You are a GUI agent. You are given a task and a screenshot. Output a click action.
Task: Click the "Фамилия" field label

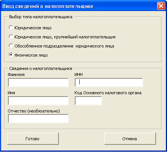16,74
